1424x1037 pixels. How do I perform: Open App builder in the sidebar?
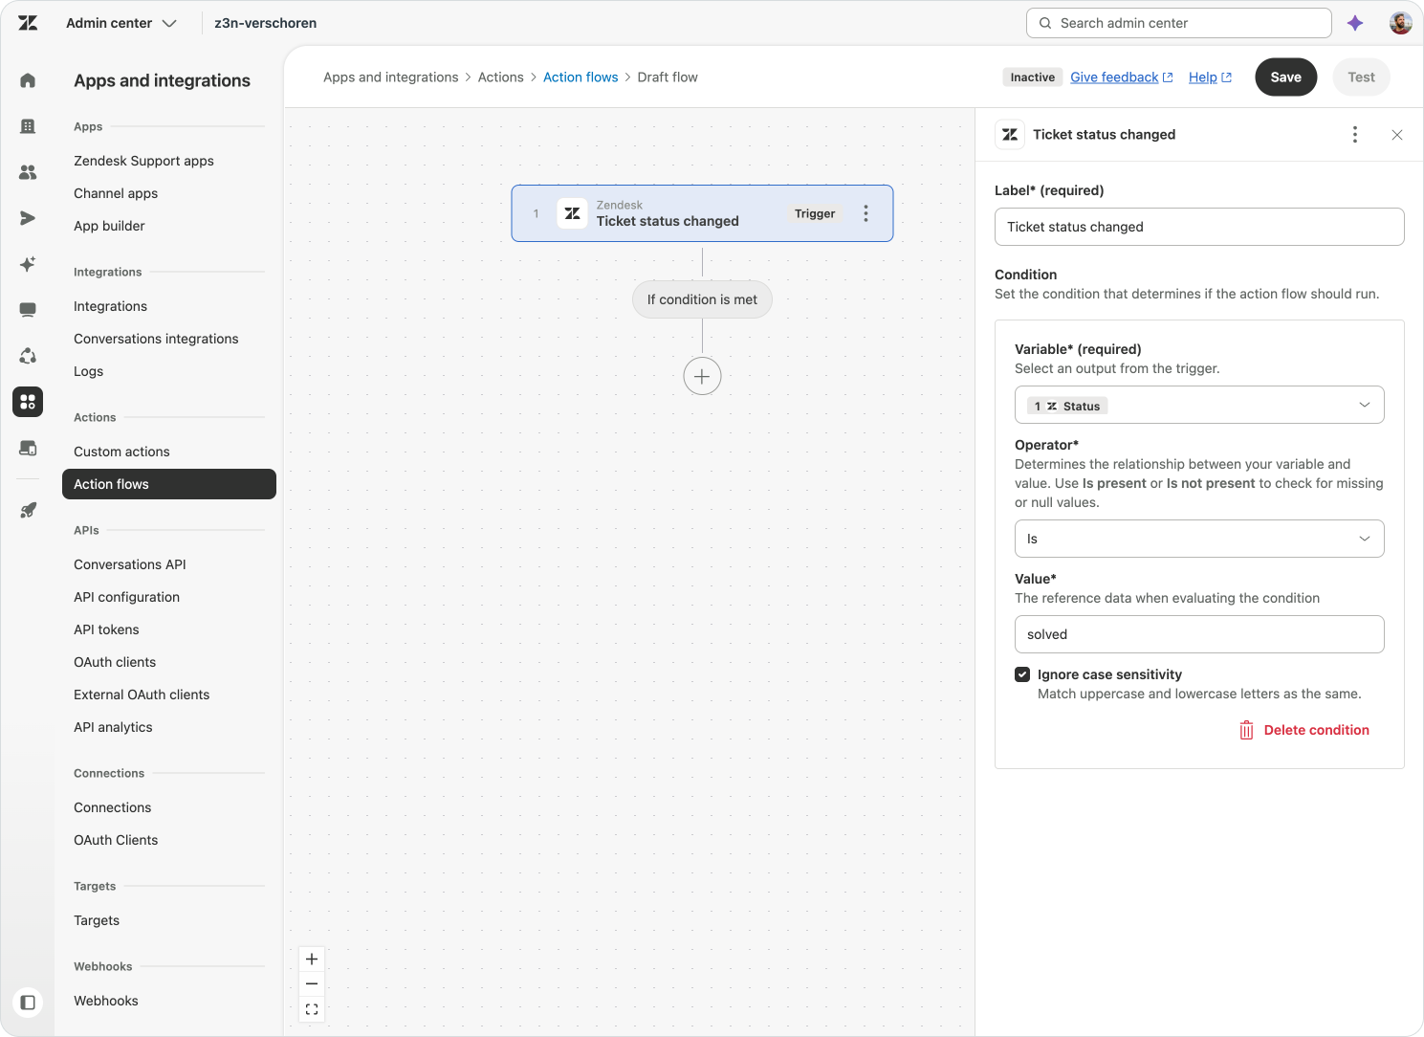(x=109, y=226)
